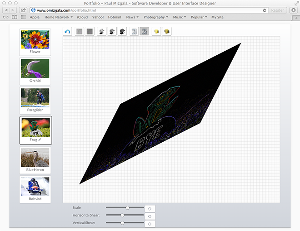Expand the Music bookmarks folder

[x=180, y=17]
